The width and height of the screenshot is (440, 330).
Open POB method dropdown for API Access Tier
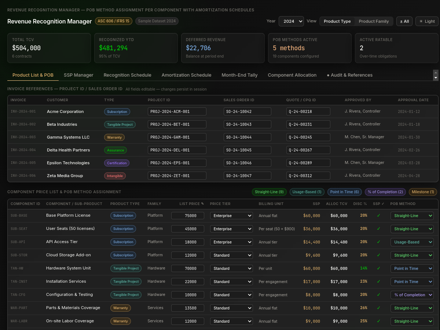(x=412, y=242)
